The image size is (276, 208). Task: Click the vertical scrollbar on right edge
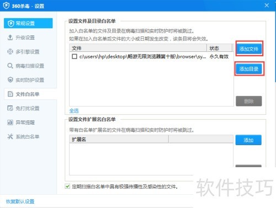[x=275, y=47]
